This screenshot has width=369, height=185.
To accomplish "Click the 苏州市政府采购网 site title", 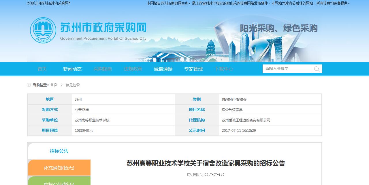I will [x=103, y=28].
